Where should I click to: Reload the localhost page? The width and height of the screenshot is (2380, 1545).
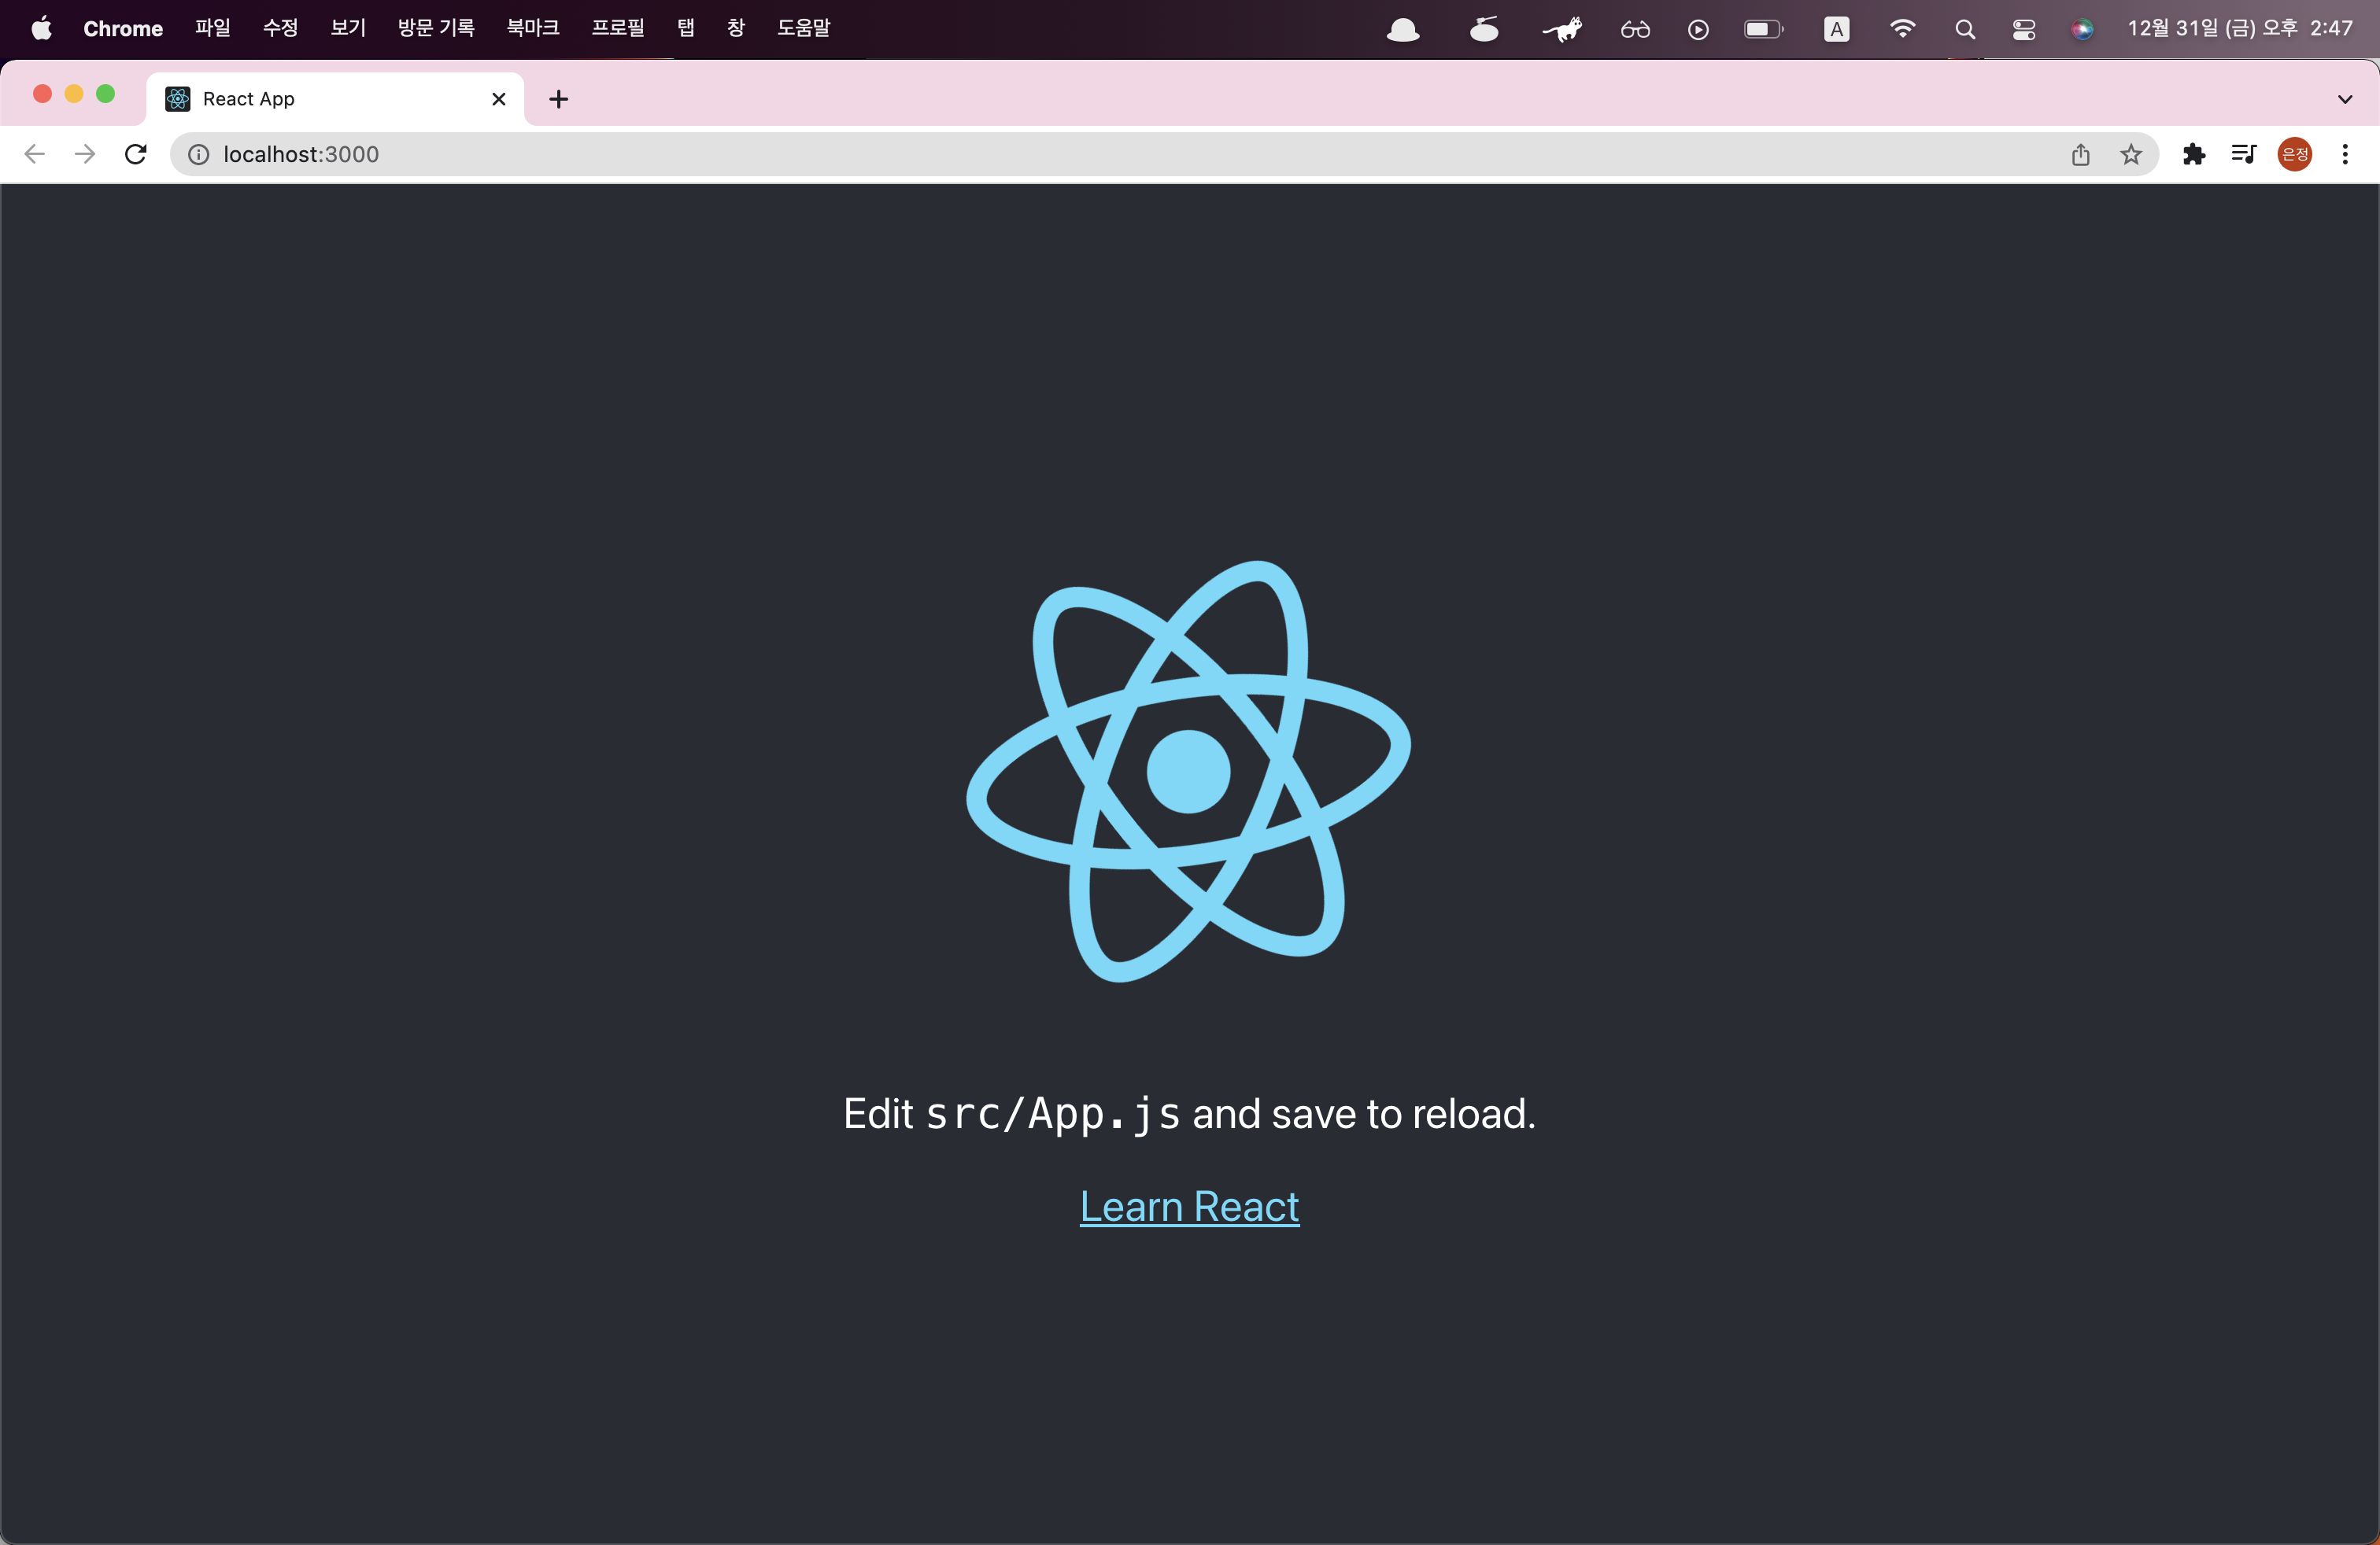136,154
